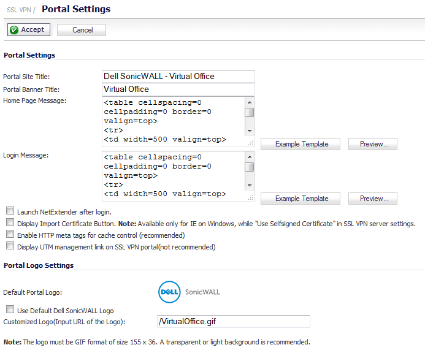The width and height of the screenshot is (425, 353).
Task: Click the Login Message scrollbar thumb
Action: (x=250, y=167)
